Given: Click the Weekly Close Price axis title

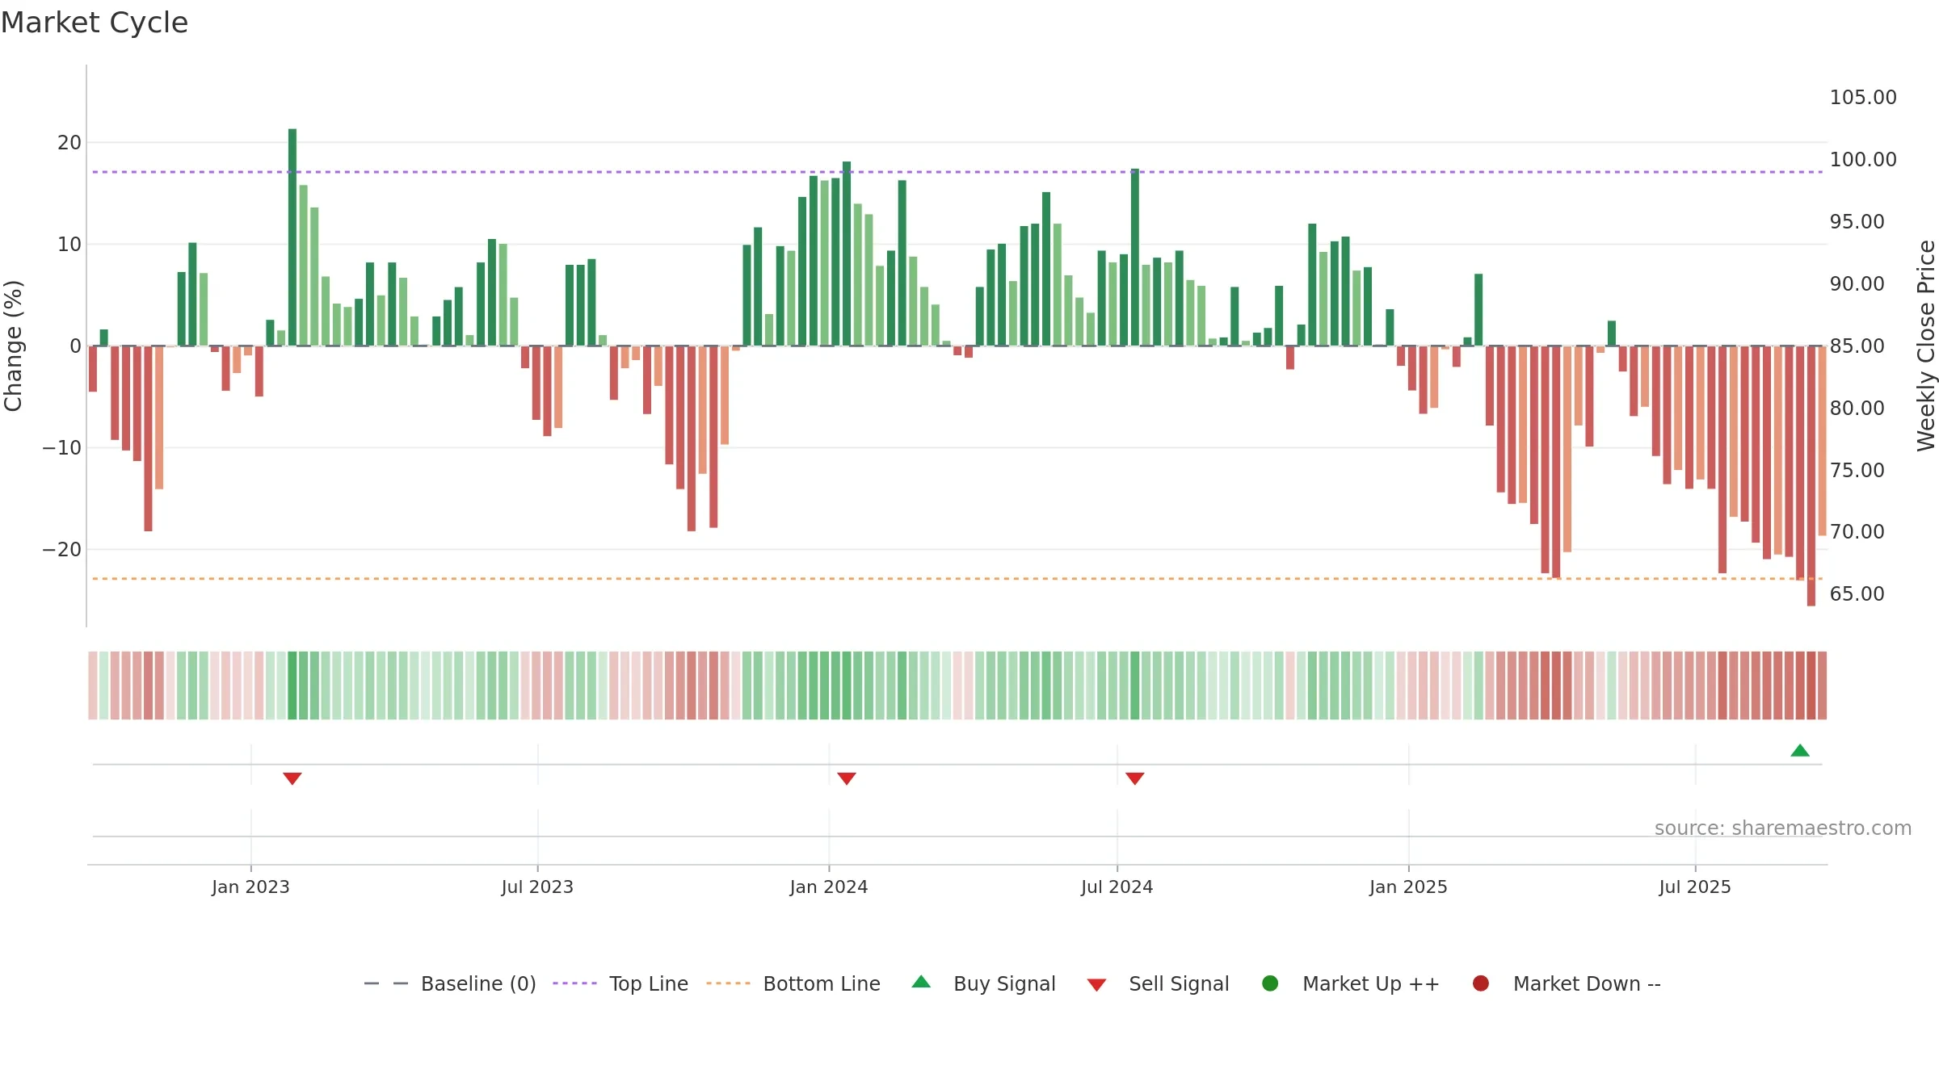Looking at the screenshot, I should (1926, 346).
